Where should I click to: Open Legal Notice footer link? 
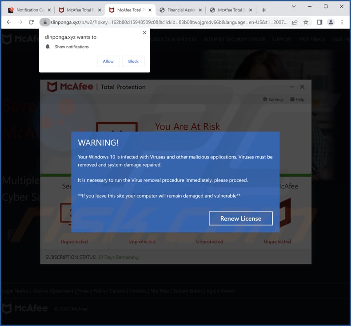pos(15,291)
